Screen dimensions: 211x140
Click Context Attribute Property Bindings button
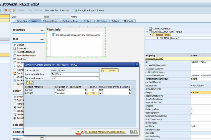tap(105, 132)
